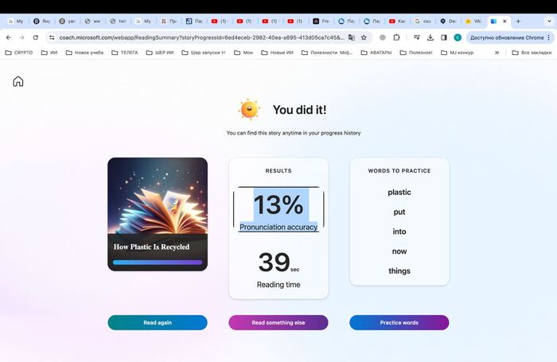The image size is (557, 362).
Task: Open the media controls icon
Action: [x=418, y=37]
